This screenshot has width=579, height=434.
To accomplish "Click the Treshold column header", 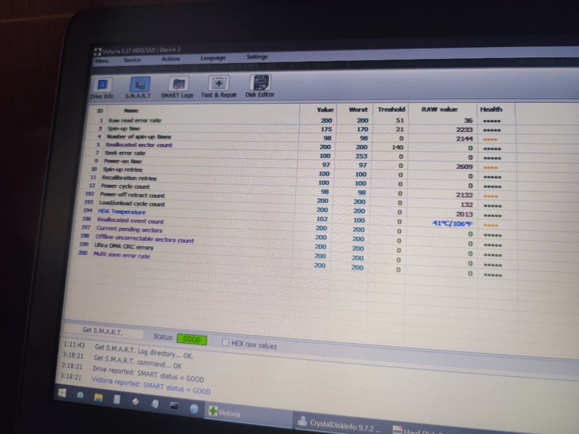I will (391, 109).
